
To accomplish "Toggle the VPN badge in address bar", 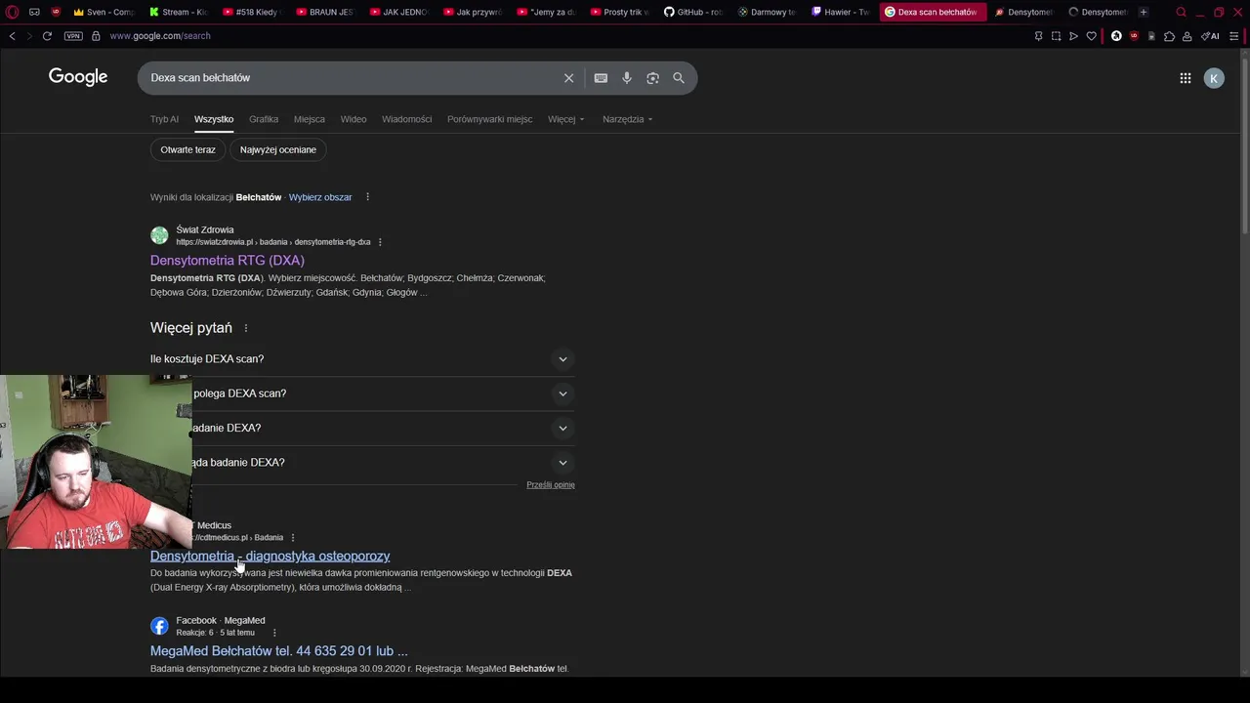I will 73,36.
